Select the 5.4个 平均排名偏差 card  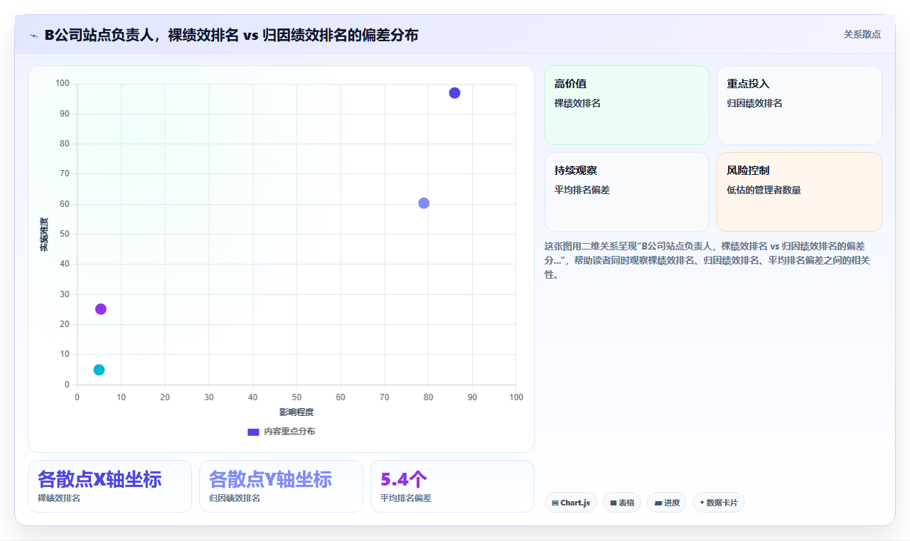(452, 486)
